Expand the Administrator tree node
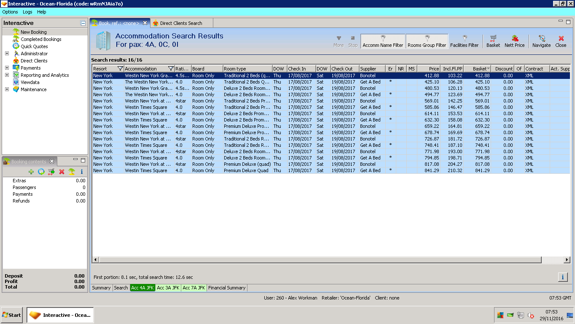This screenshot has width=575, height=324. pos(7,54)
